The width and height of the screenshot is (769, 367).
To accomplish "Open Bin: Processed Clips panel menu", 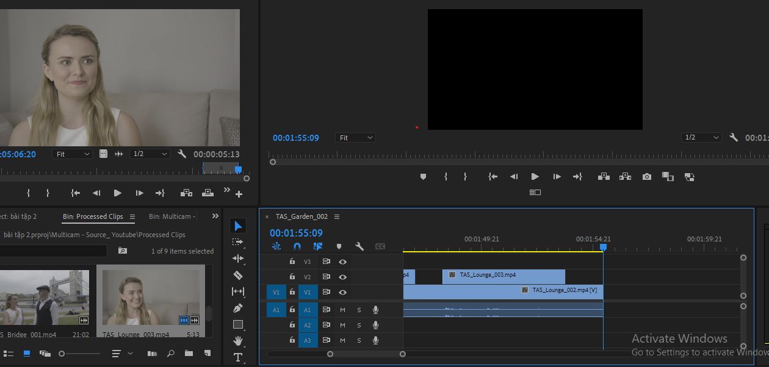I will [132, 216].
